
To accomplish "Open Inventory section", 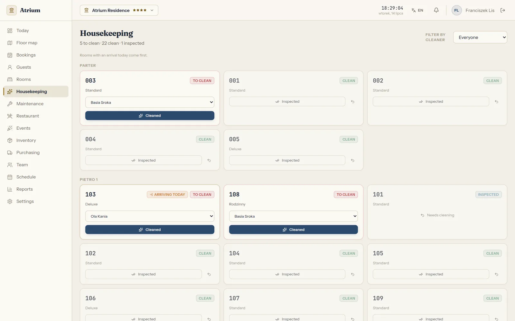I will (36, 140).
